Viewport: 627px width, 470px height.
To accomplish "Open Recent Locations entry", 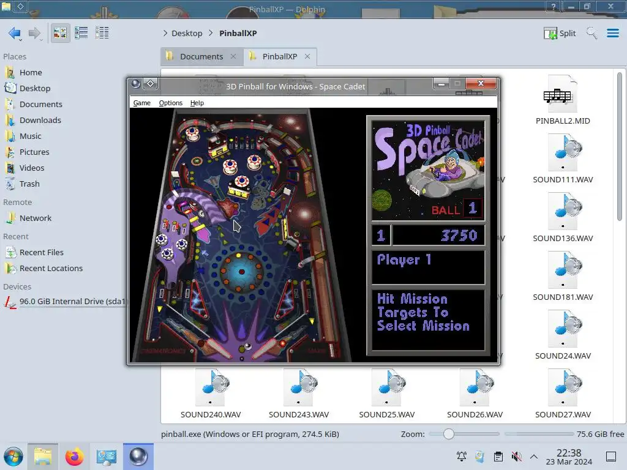I will [x=51, y=269].
